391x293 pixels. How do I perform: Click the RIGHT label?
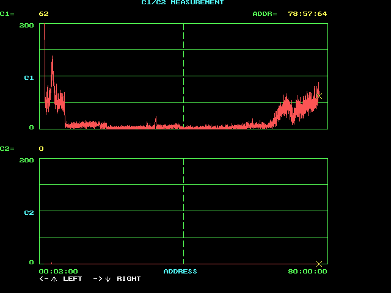click(129, 279)
